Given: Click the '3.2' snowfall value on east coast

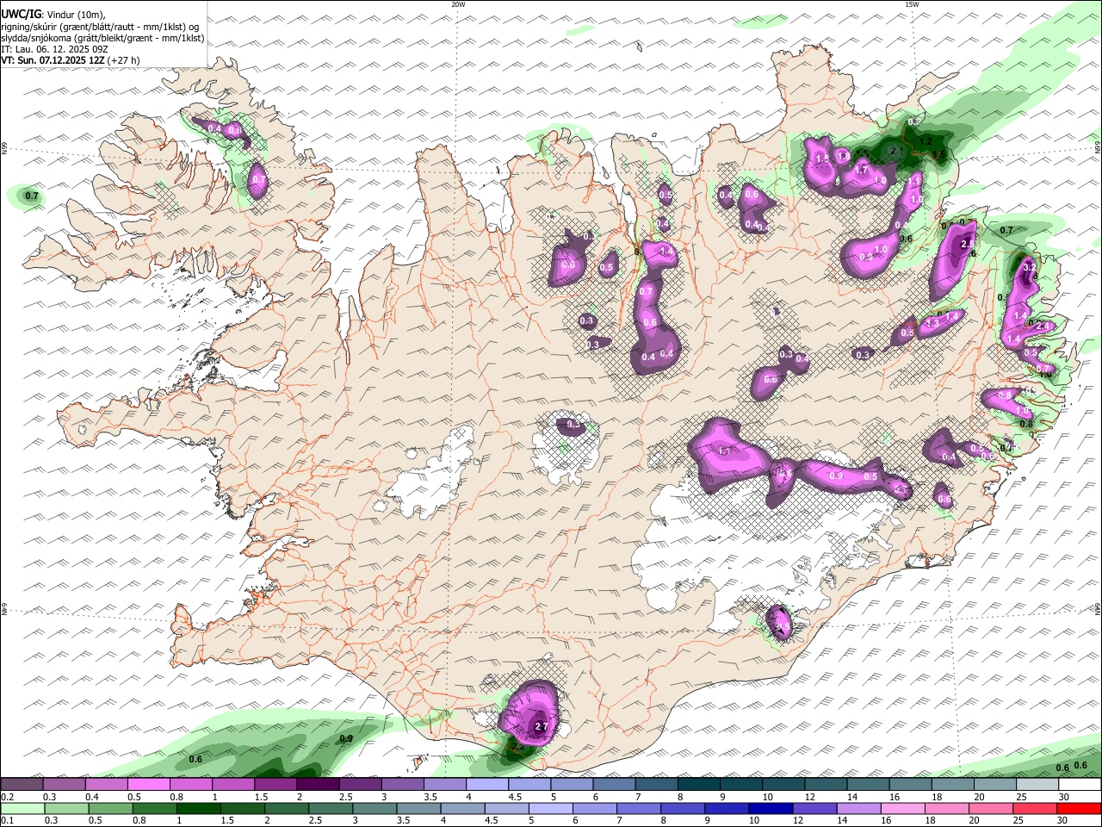Looking at the screenshot, I should [x=1029, y=268].
